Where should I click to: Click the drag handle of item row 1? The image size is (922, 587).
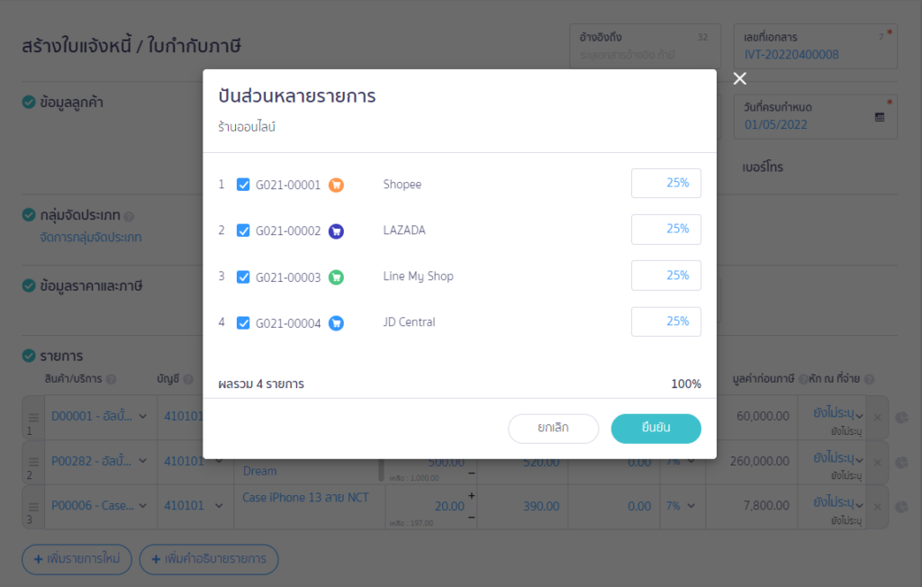point(33,418)
